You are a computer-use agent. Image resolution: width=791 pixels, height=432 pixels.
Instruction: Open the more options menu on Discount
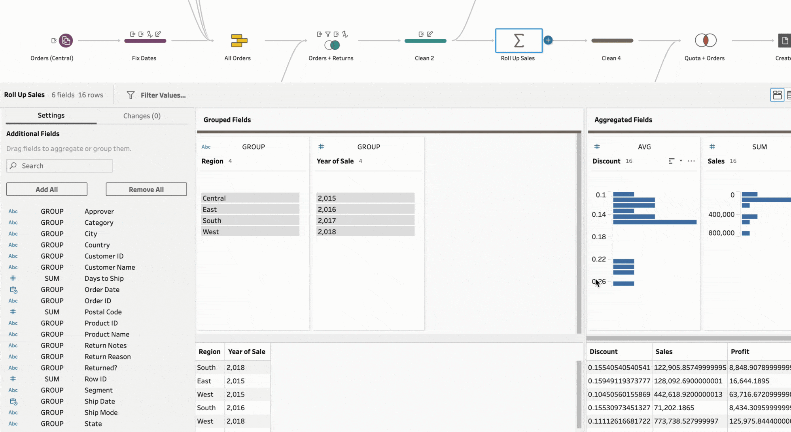click(691, 161)
